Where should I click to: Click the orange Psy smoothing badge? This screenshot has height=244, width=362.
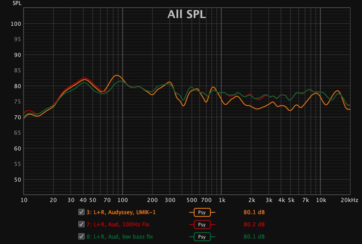[202, 212]
